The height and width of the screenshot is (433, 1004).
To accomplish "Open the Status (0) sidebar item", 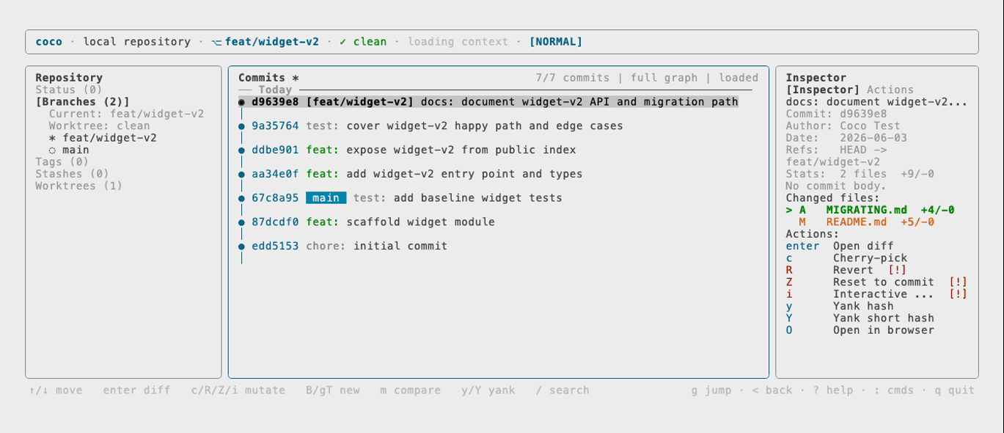I will pos(69,90).
